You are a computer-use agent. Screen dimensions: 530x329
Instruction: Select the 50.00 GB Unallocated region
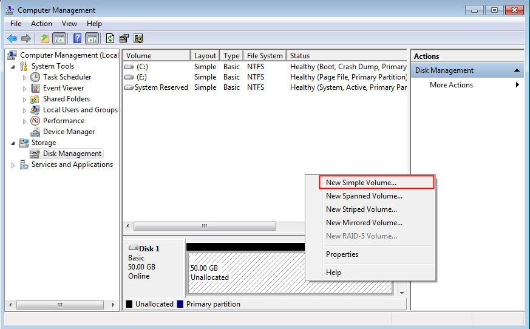(290, 274)
